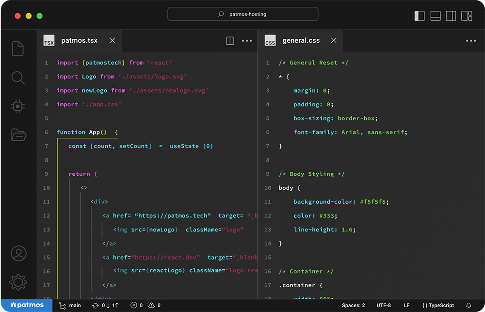
Task: Click TypeScript language mode
Action: click(x=438, y=306)
